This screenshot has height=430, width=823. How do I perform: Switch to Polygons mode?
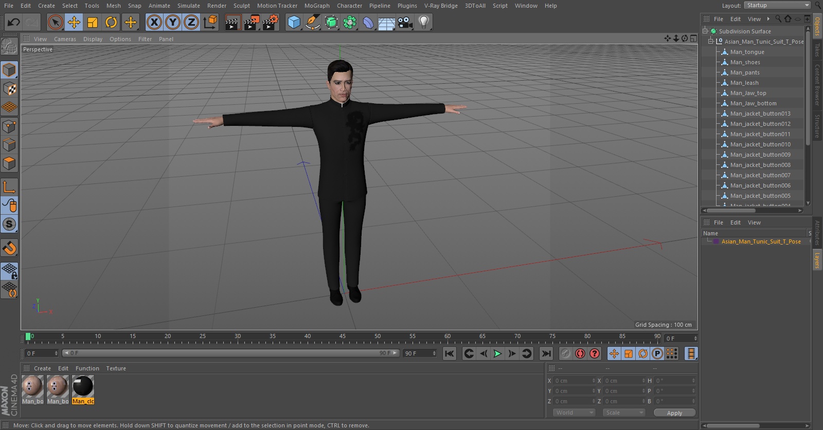click(9, 163)
